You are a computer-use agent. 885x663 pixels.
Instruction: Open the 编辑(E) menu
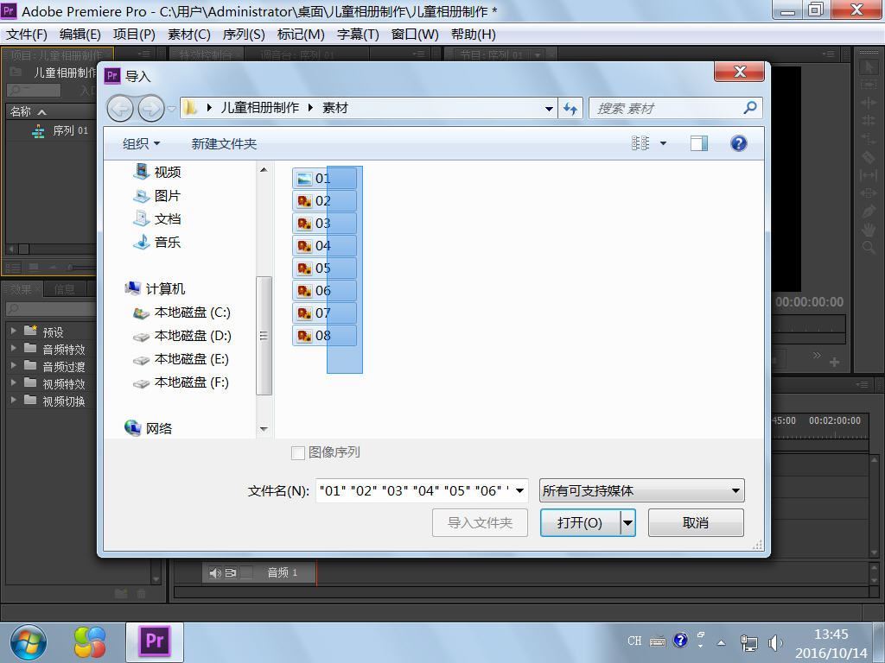[x=80, y=35]
